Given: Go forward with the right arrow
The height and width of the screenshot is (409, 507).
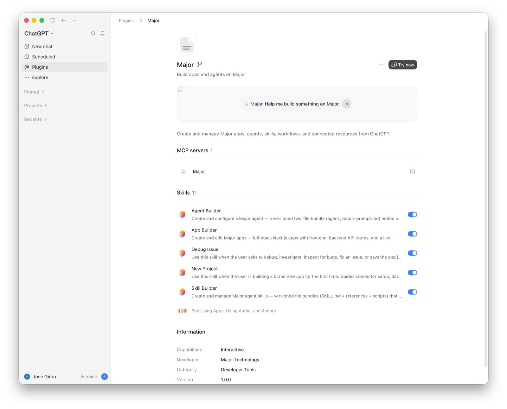Looking at the screenshot, I should (x=74, y=20).
